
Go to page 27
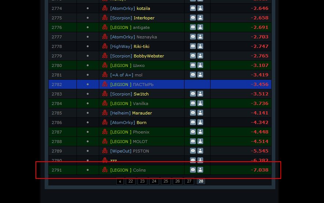189,181
